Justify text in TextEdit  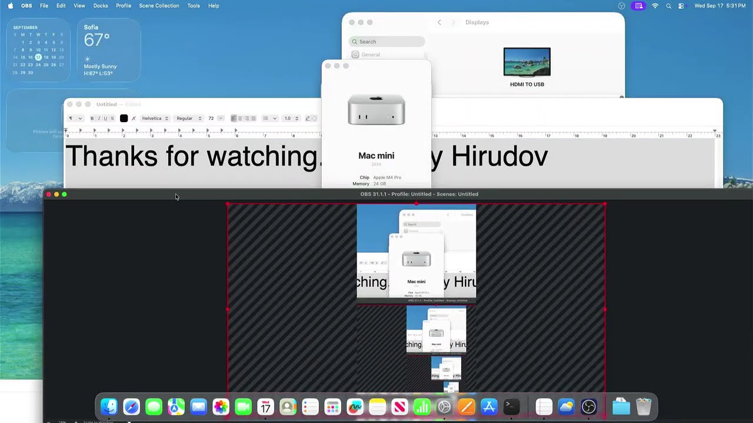(x=253, y=119)
